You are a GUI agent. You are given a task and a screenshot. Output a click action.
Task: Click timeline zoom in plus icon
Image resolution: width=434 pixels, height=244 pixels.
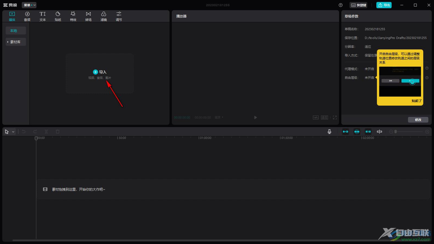coord(427,132)
